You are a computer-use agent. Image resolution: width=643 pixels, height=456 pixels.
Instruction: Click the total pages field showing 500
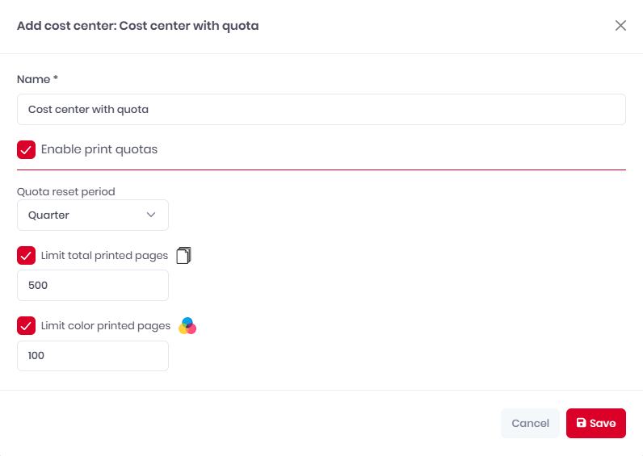pyautogui.click(x=93, y=286)
